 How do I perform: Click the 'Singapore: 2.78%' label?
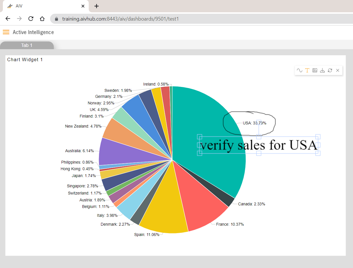(x=82, y=186)
